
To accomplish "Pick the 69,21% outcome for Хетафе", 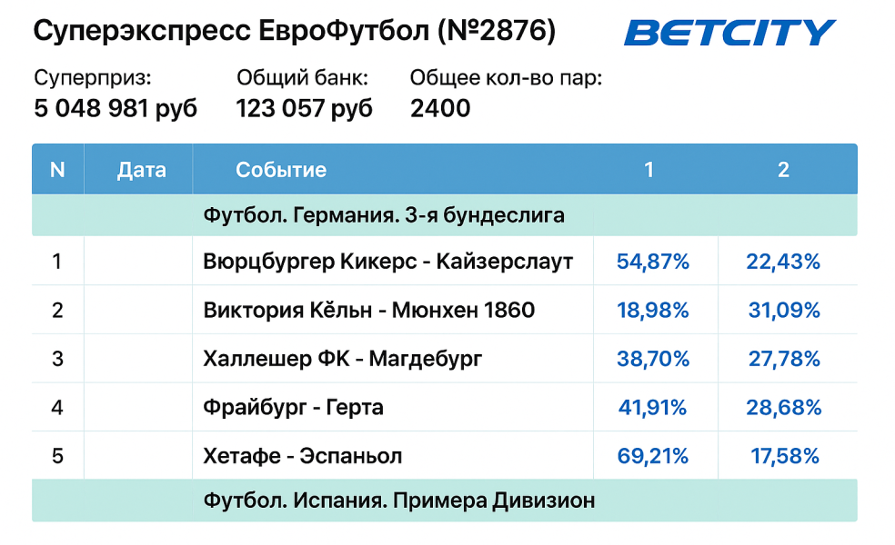I will pos(653,455).
